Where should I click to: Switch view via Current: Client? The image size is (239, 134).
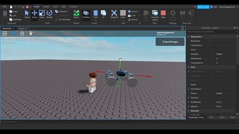(155, 15)
